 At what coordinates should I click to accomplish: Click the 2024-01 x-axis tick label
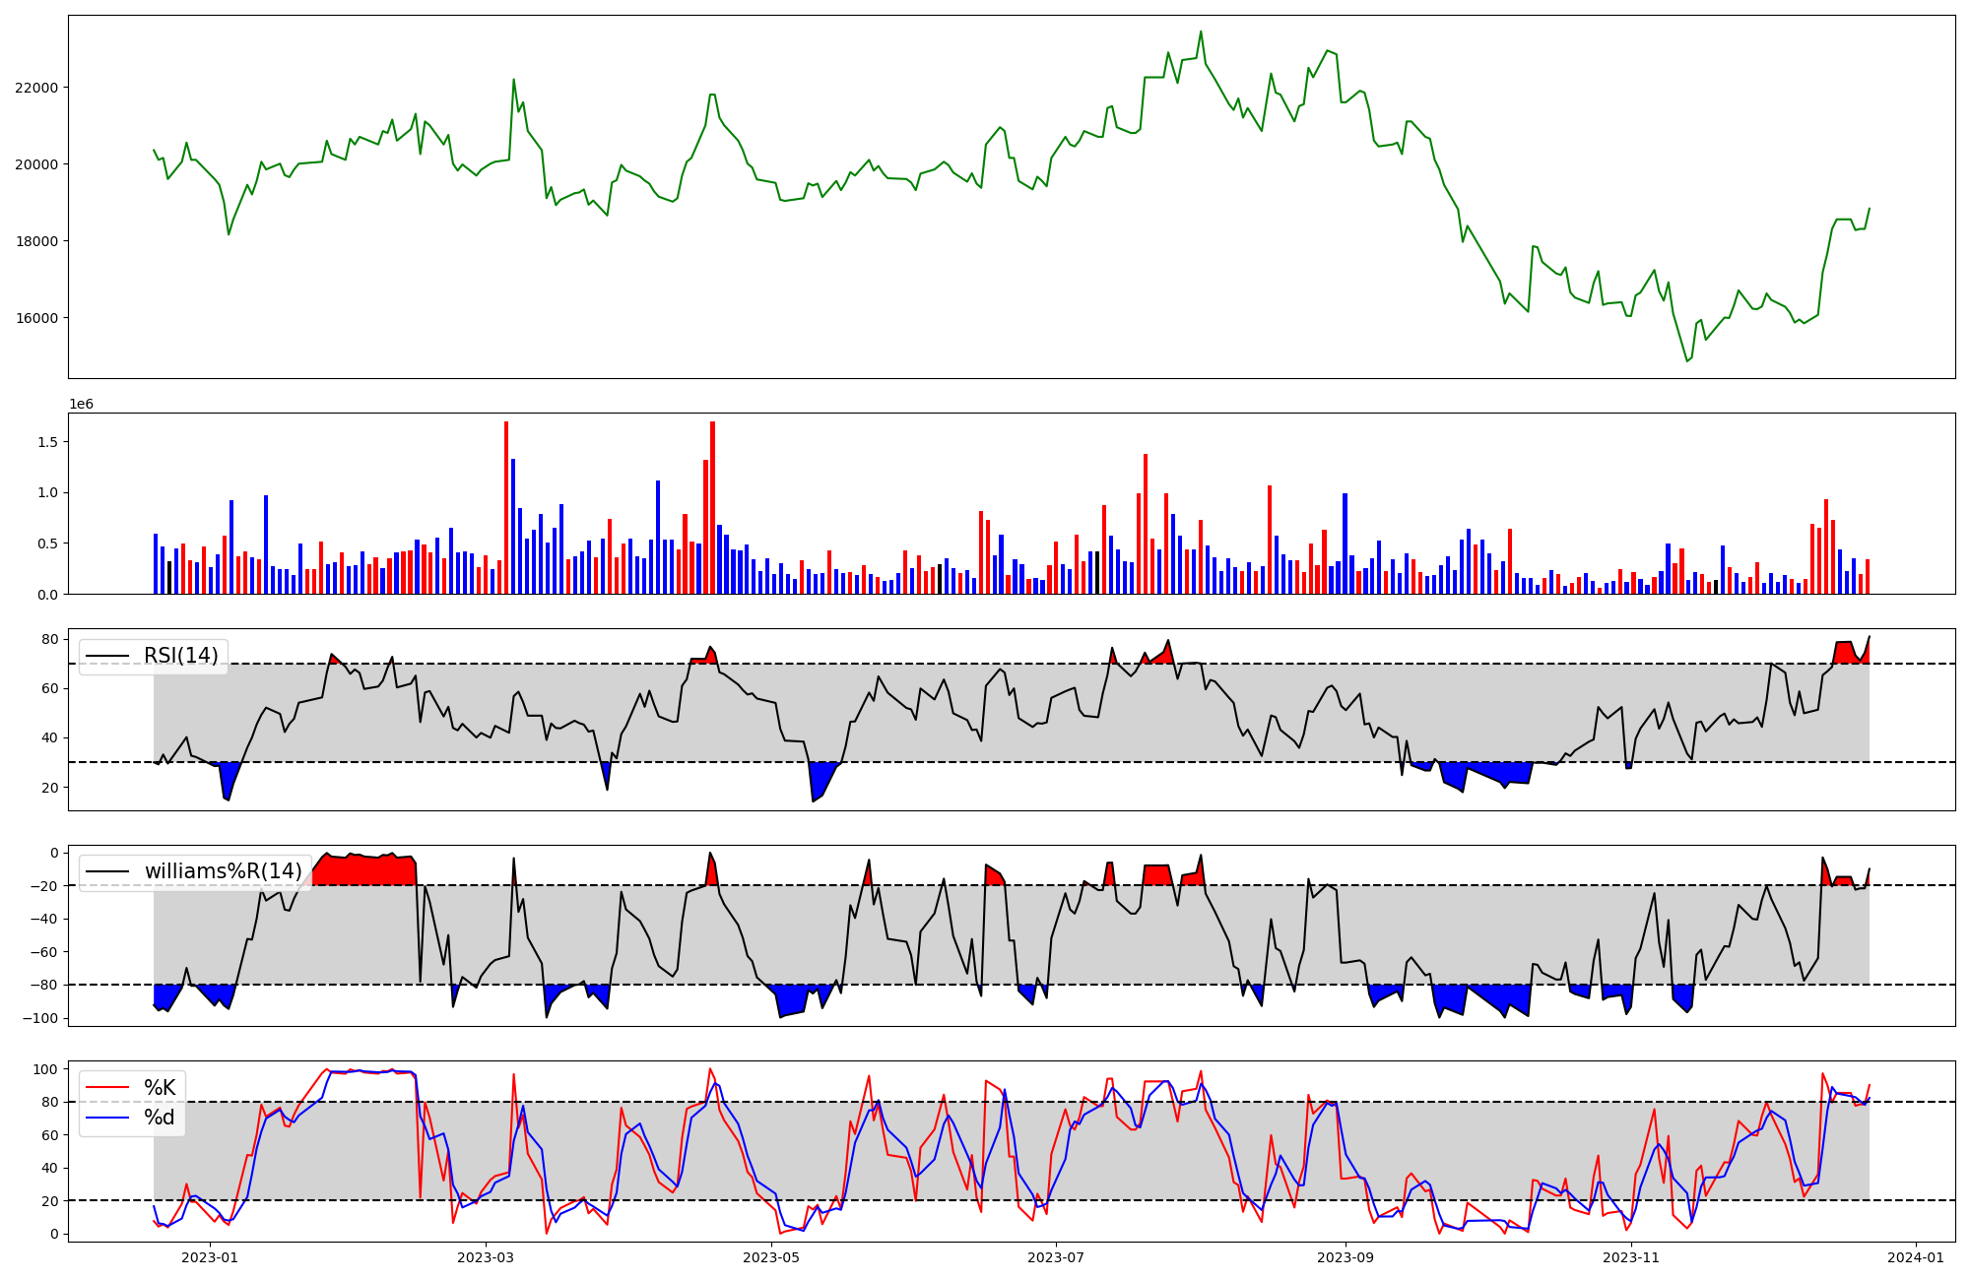(1916, 1257)
